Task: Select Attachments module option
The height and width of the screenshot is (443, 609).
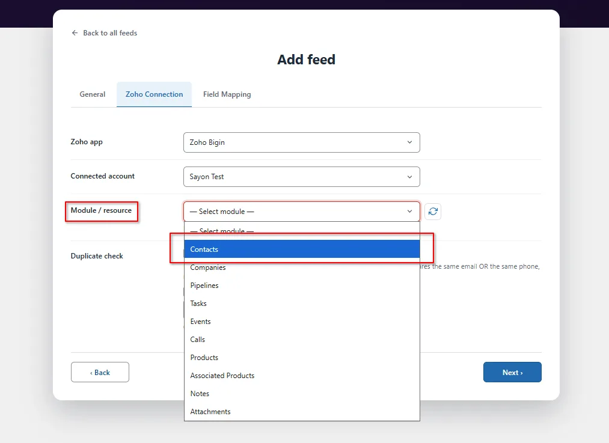Action: coord(302,412)
